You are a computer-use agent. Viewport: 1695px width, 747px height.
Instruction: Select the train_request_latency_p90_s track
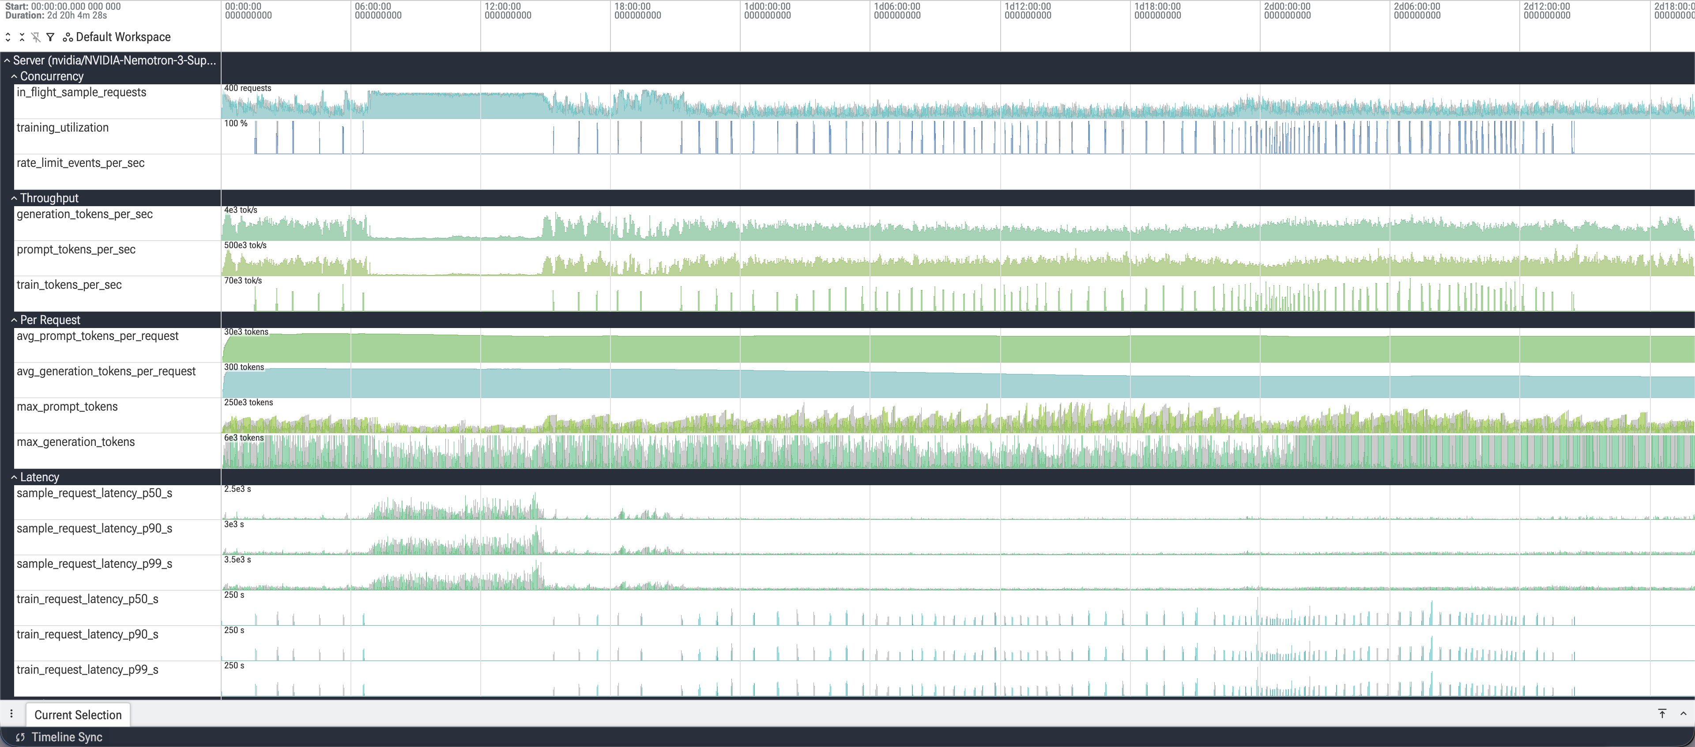coord(87,634)
